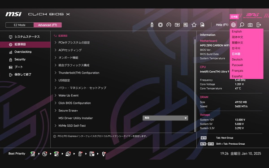
Task: Expand the Secure Erase+ chevron
Action: point(56,110)
